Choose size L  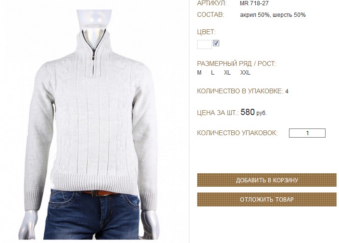tap(213, 73)
